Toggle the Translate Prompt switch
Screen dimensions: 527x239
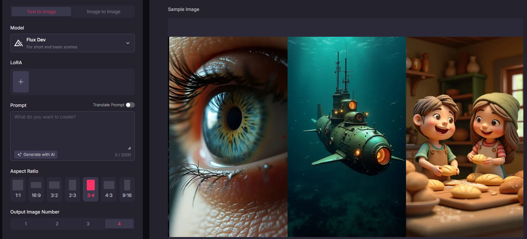(x=130, y=105)
